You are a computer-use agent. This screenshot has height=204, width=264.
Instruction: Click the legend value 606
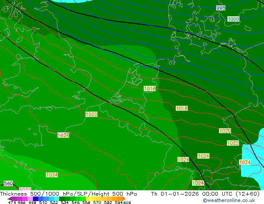[127, 202]
